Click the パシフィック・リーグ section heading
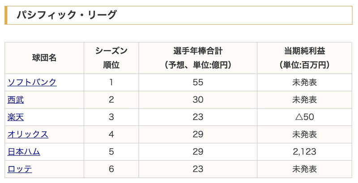Viewport: 358px width, 183px height. pos(67,15)
